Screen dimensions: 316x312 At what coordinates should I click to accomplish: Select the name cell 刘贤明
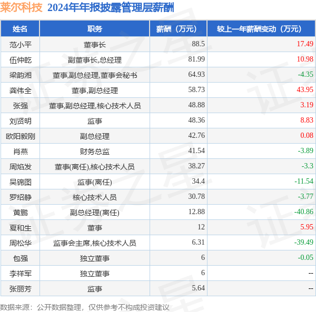tap(21, 121)
